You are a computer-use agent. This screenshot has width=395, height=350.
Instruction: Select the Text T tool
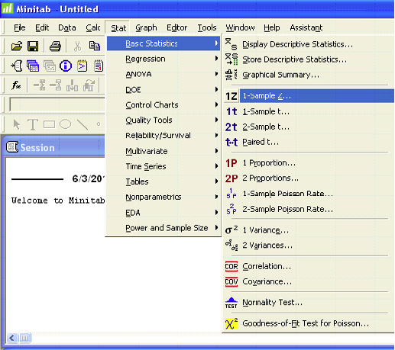tap(33, 124)
